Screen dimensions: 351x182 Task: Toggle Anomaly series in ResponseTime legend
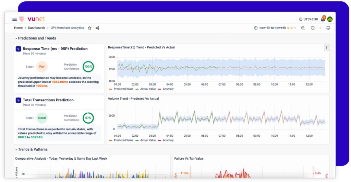168,89
